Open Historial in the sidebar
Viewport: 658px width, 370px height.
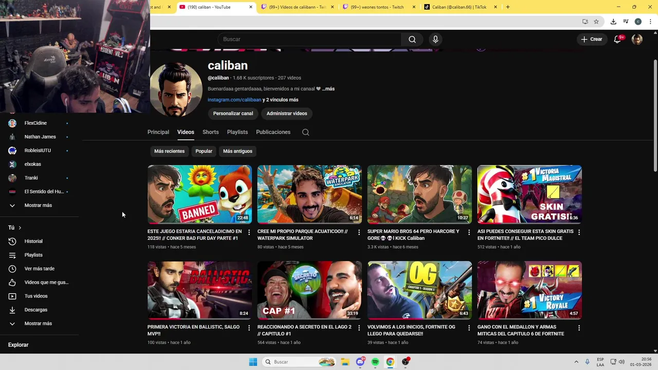click(39, 242)
